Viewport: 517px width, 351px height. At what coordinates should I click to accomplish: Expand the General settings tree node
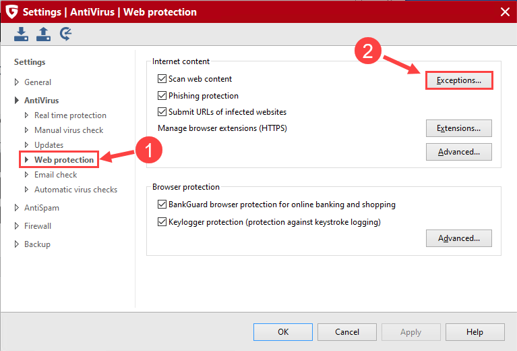pyautogui.click(x=17, y=82)
